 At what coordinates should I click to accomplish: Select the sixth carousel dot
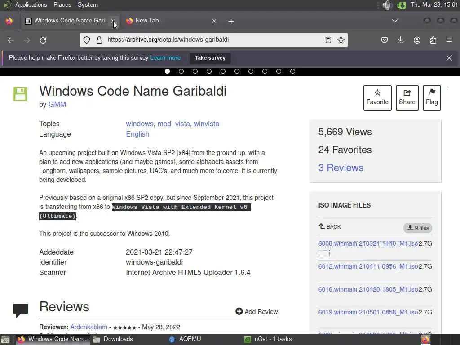coord(237,71)
